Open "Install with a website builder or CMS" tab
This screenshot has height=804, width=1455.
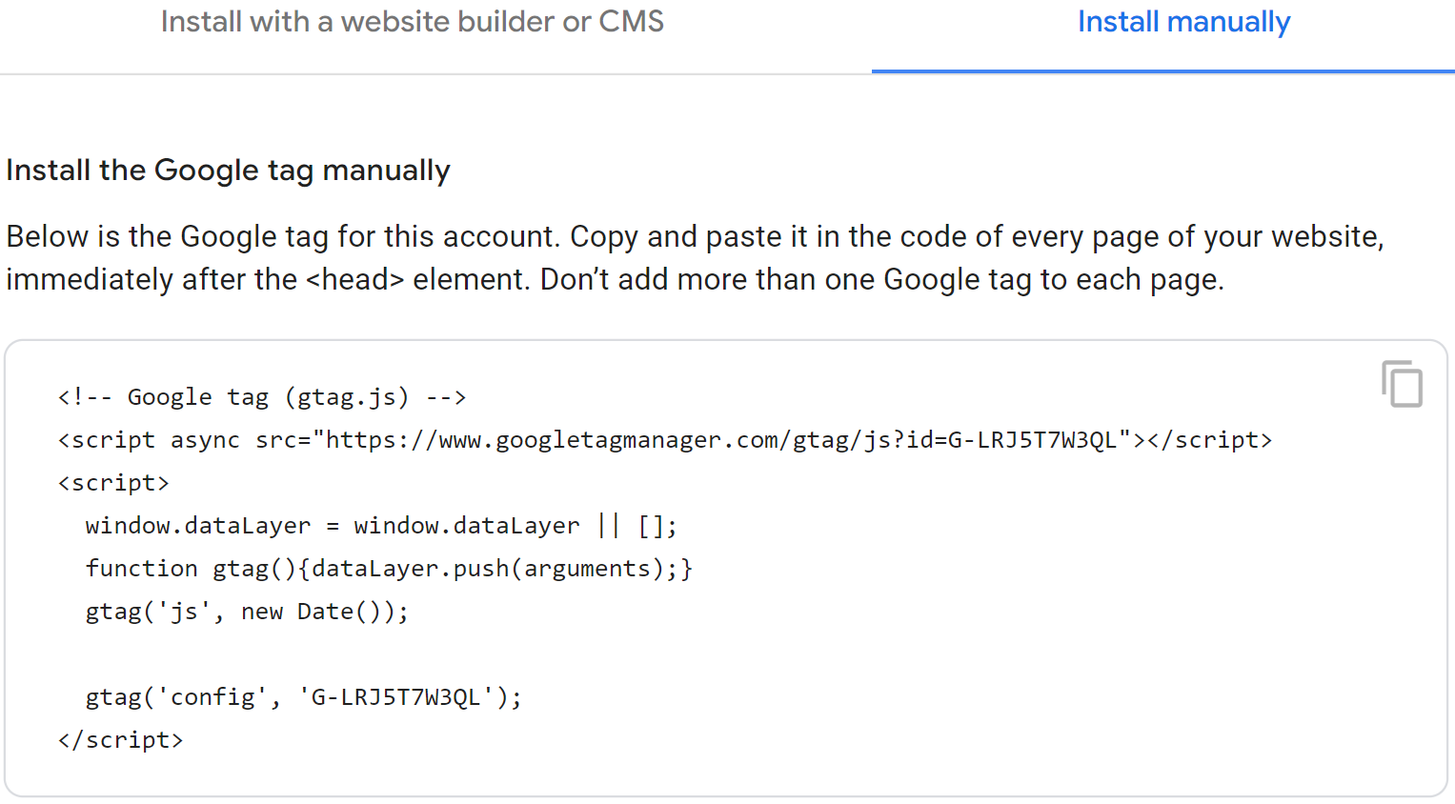412,22
